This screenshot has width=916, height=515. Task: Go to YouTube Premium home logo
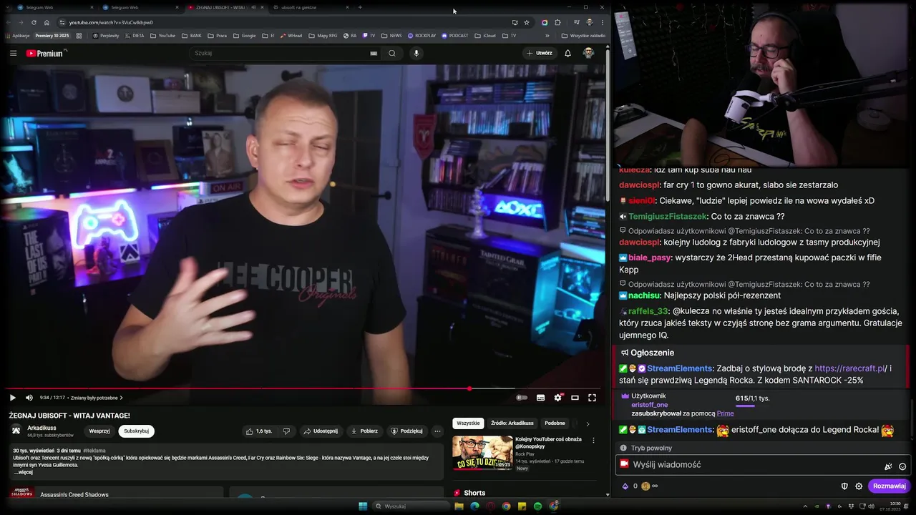coord(46,53)
